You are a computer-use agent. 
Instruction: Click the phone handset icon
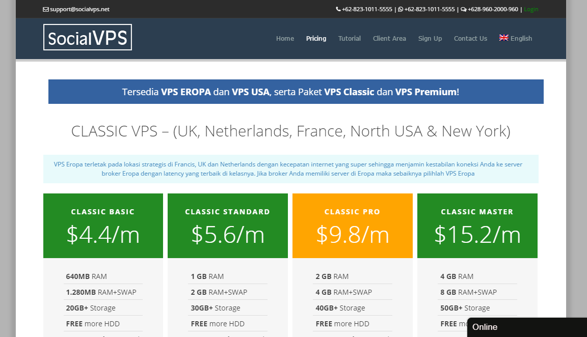338,9
